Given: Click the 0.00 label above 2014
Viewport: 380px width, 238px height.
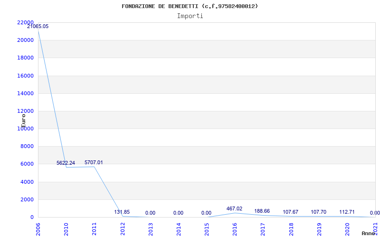Looking at the screenshot, I should pos(179,213).
